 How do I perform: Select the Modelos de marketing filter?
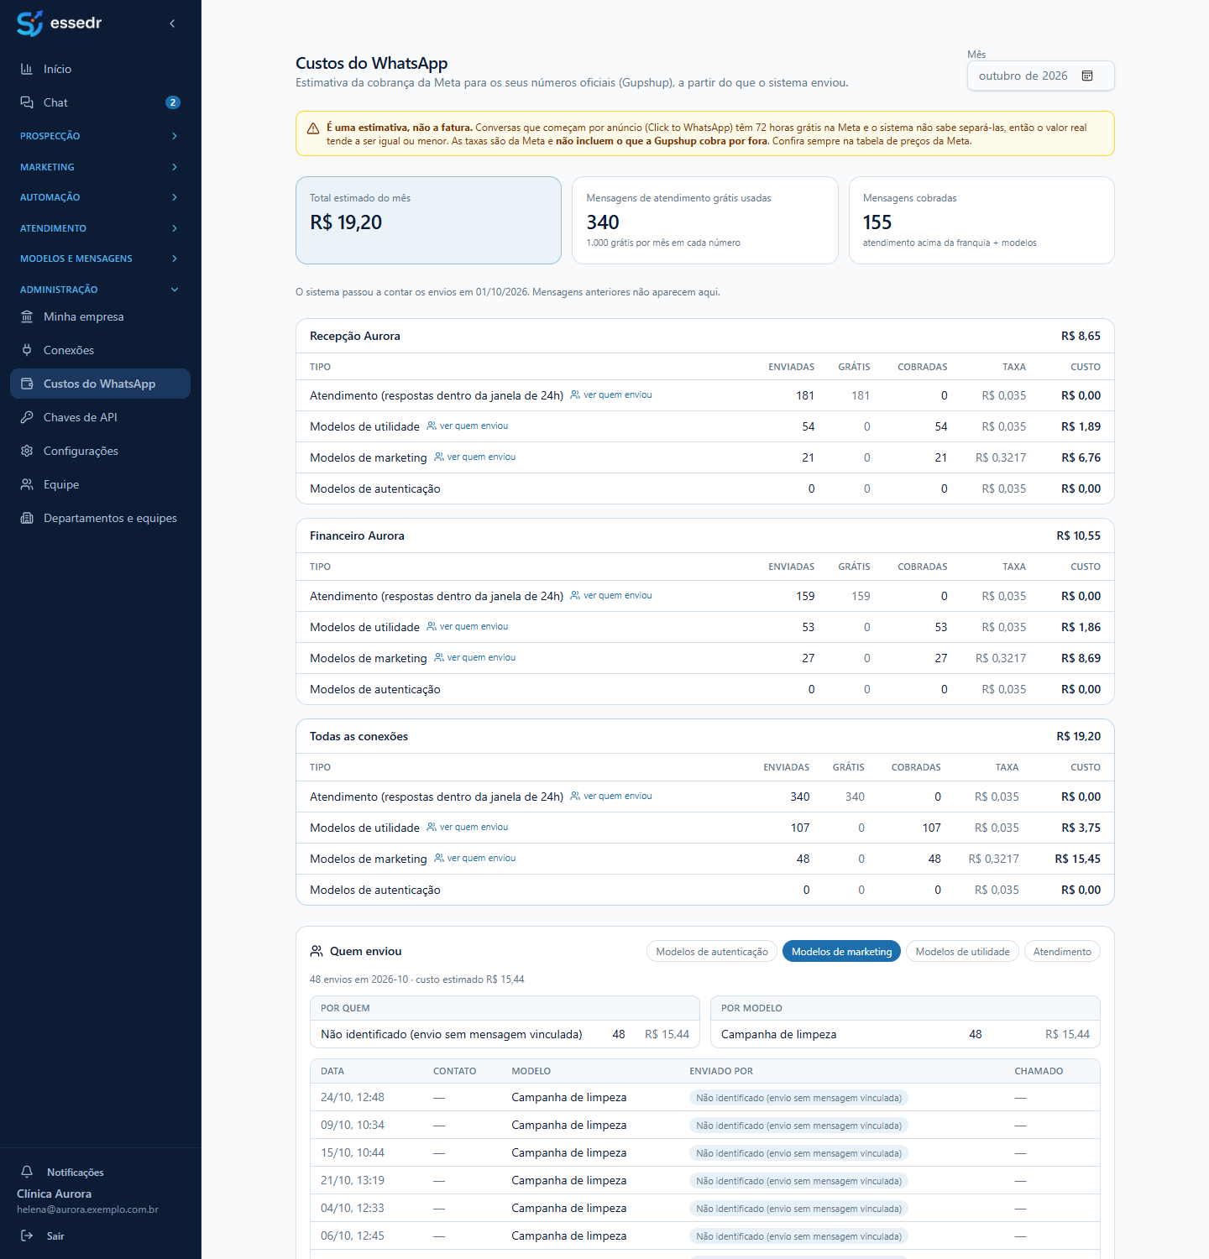pos(841,951)
